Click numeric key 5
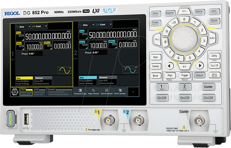This screenshot has width=231, height=148. click(190, 58)
